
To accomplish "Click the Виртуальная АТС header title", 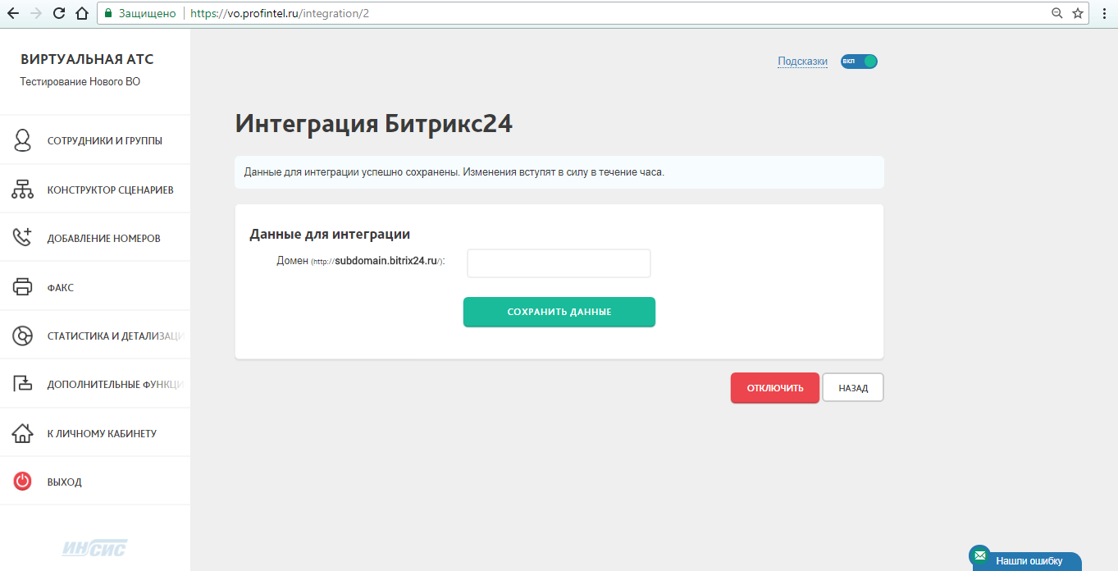I will [x=87, y=59].
